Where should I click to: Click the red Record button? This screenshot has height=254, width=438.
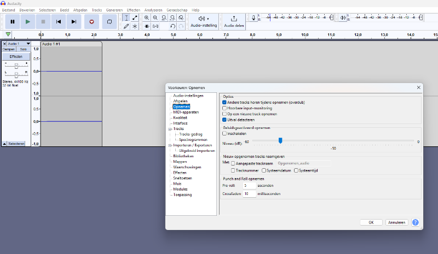click(92, 21)
